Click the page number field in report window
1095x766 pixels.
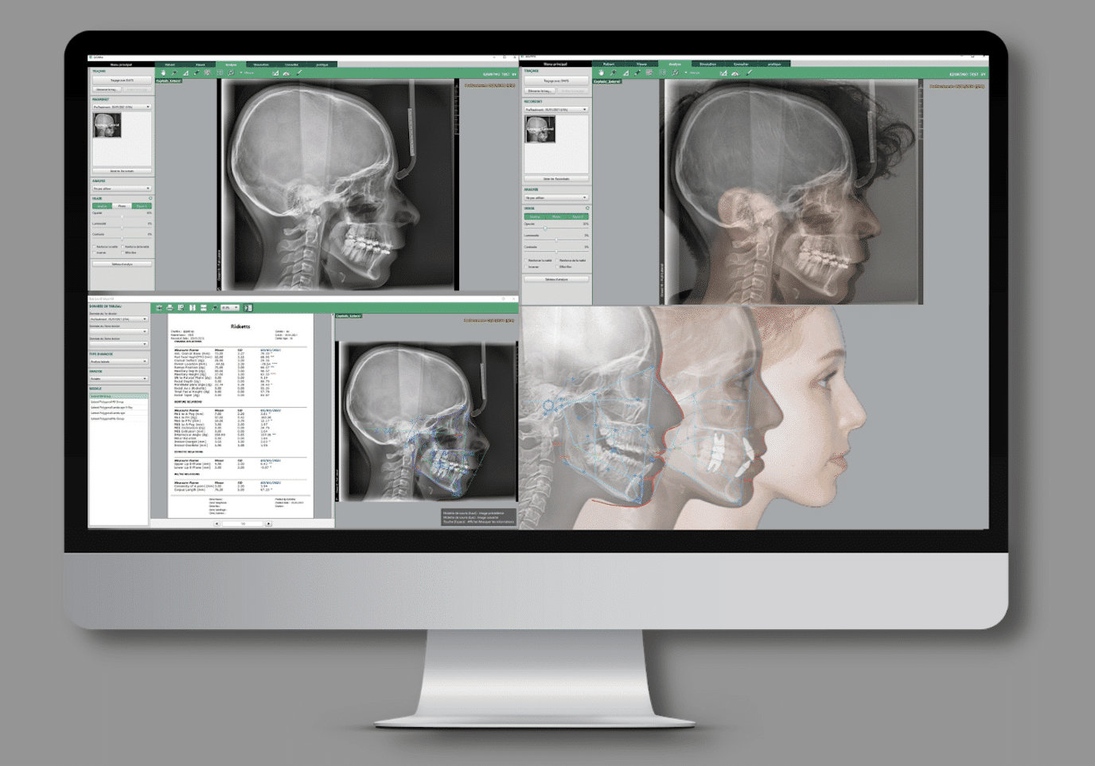click(x=243, y=524)
